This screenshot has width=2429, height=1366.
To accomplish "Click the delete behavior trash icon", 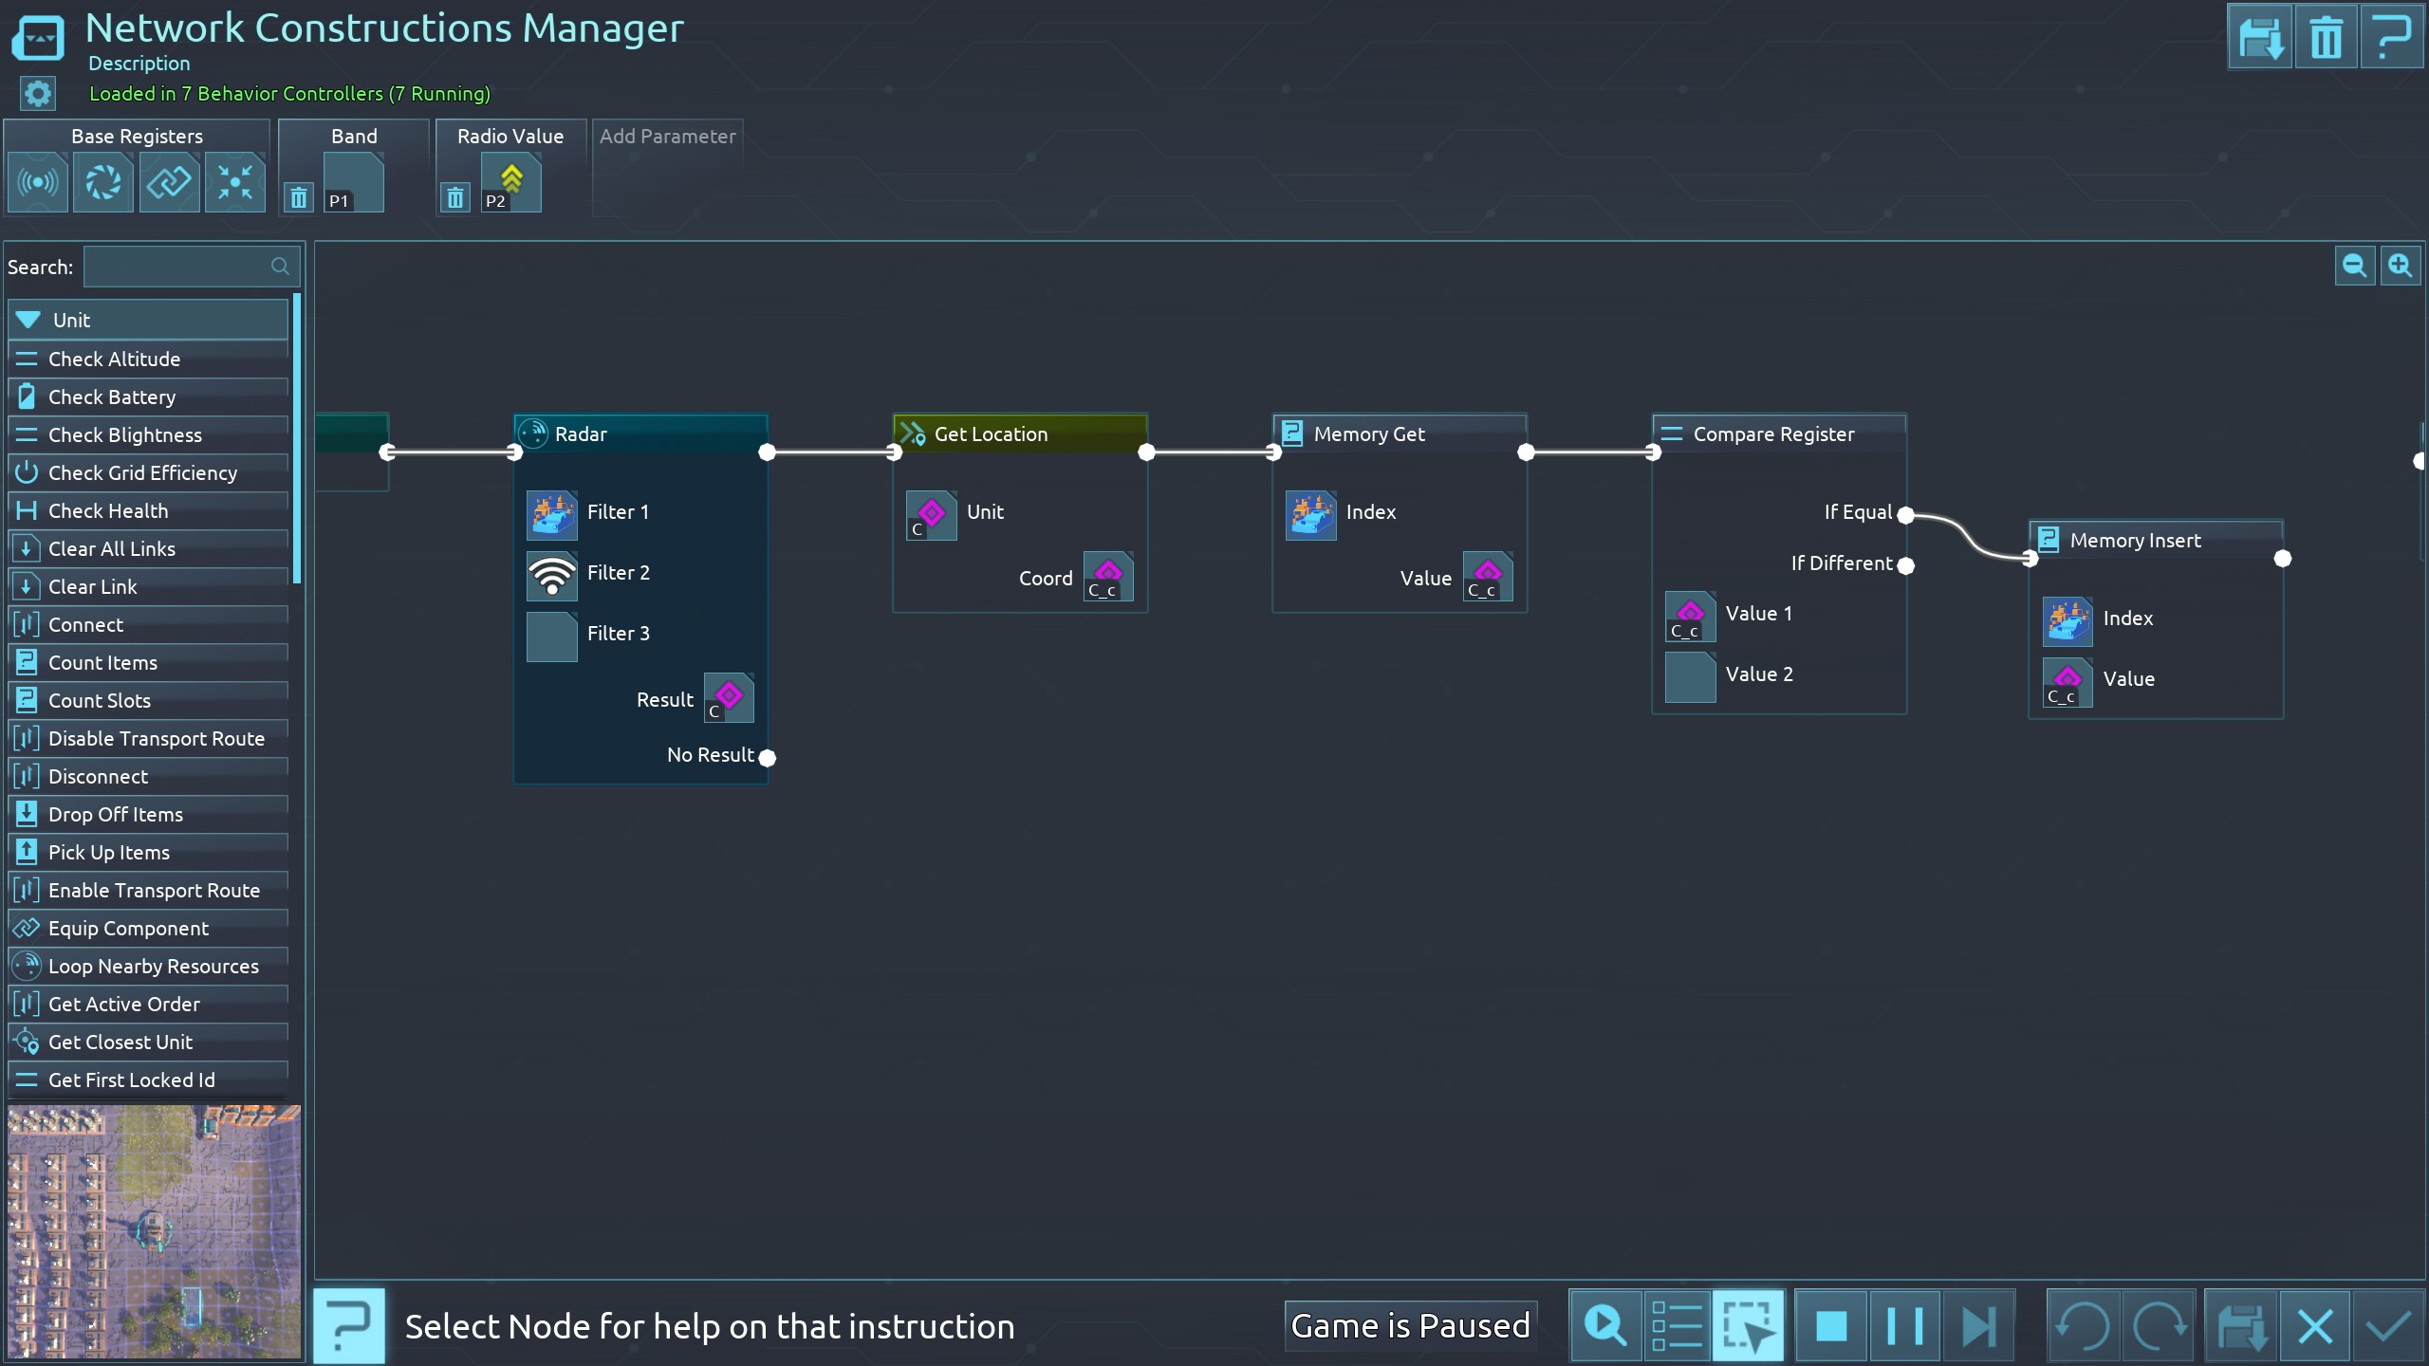I will pos(2326,38).
